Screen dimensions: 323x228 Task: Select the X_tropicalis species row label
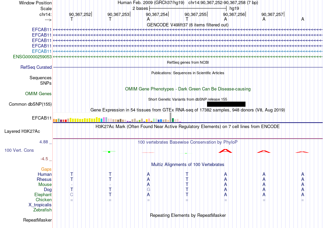[x=40, y=205]
